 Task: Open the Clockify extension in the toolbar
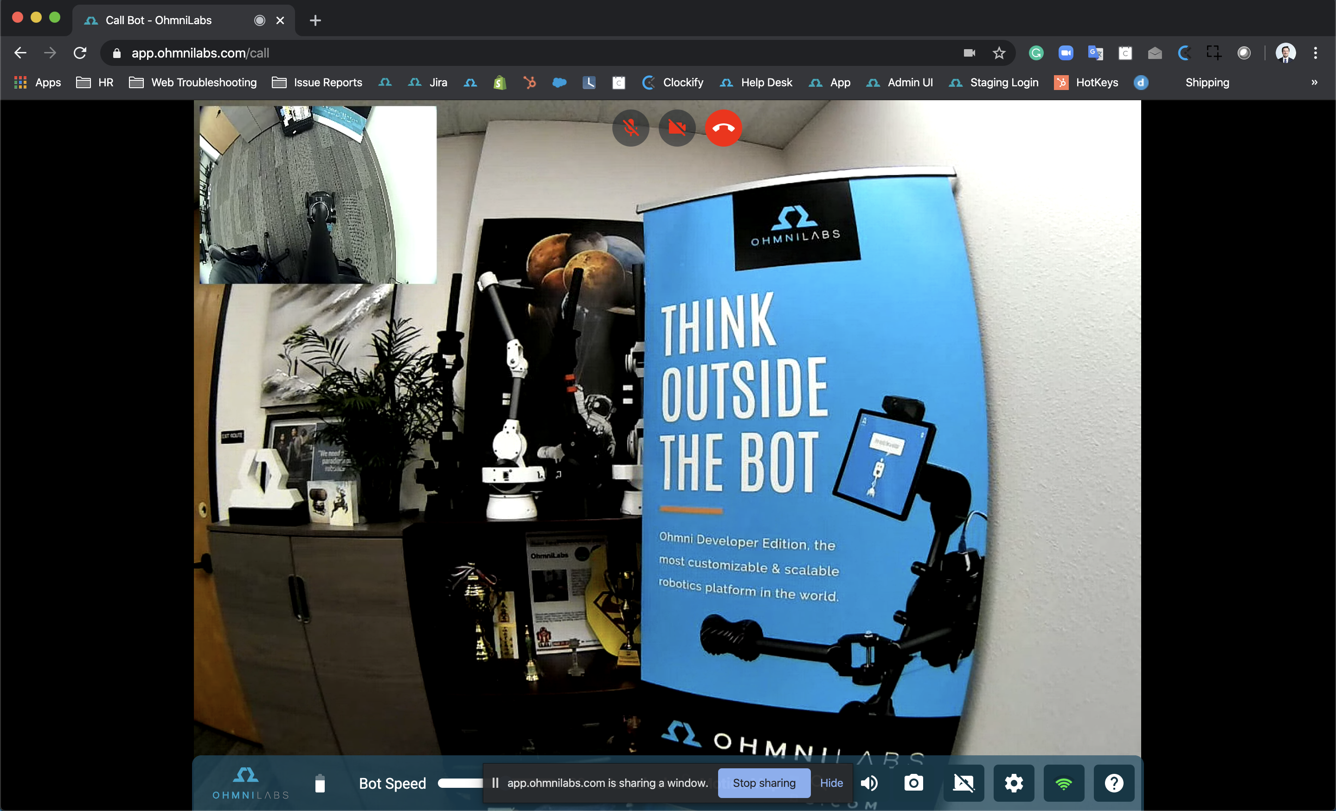pos(1184,52)
